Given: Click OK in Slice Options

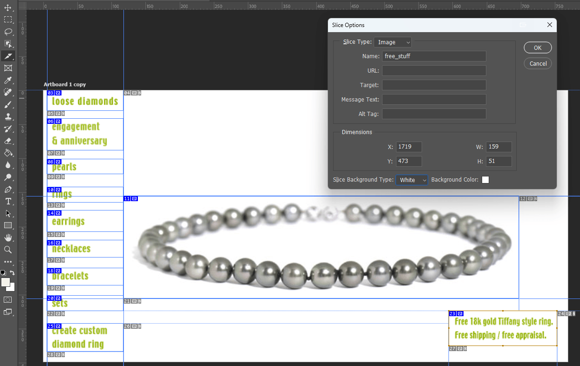Looking at the screenshot, I should [538, 47].
